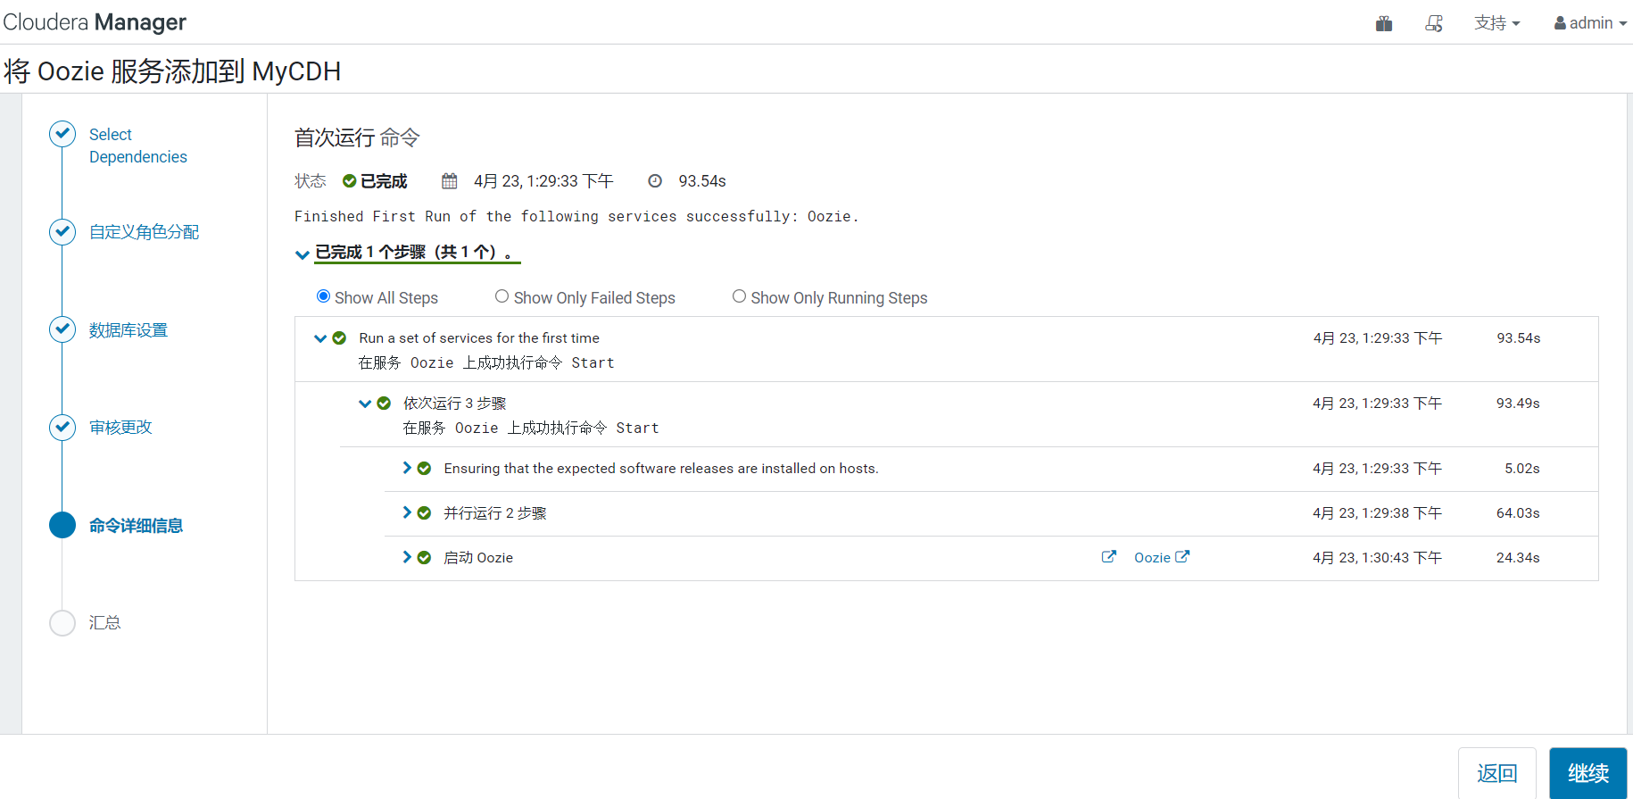Click success icon on 启动 Oozie row
1633x799 pixels.
(x=425, y=558)
